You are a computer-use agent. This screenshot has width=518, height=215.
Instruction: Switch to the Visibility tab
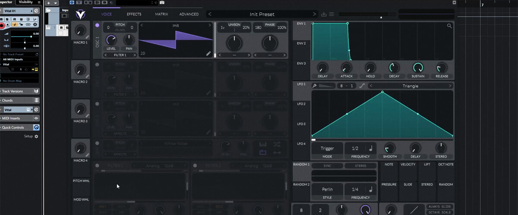coord(26,2)
